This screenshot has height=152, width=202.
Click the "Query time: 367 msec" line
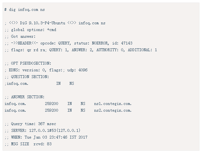(30, 124)
